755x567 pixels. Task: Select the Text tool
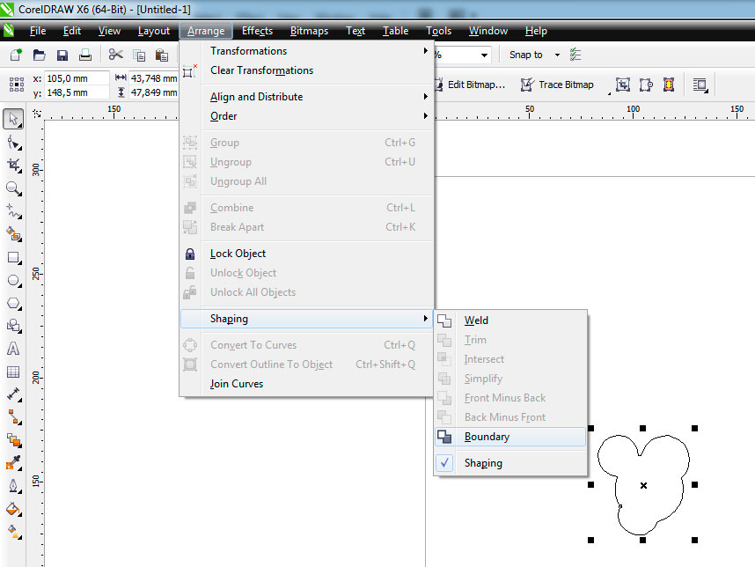[13, 349]
